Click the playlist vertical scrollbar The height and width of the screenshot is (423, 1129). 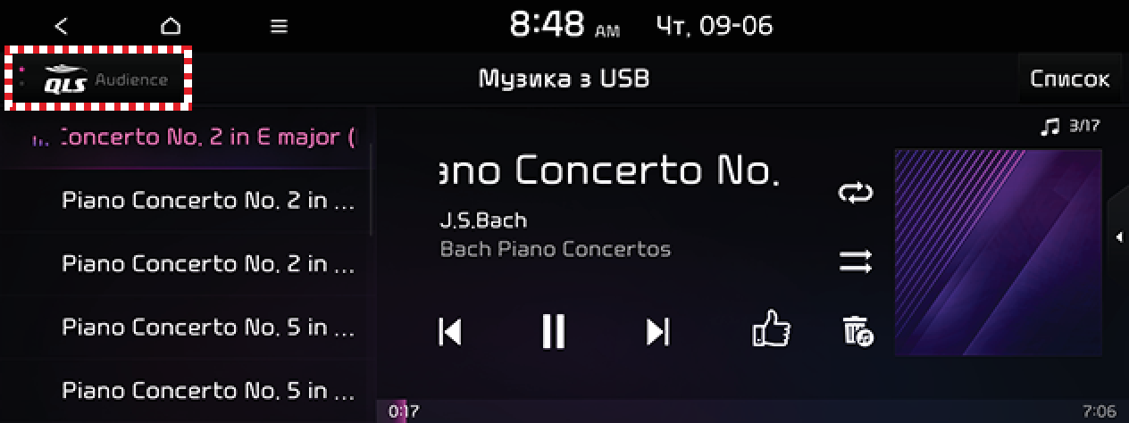372,187
